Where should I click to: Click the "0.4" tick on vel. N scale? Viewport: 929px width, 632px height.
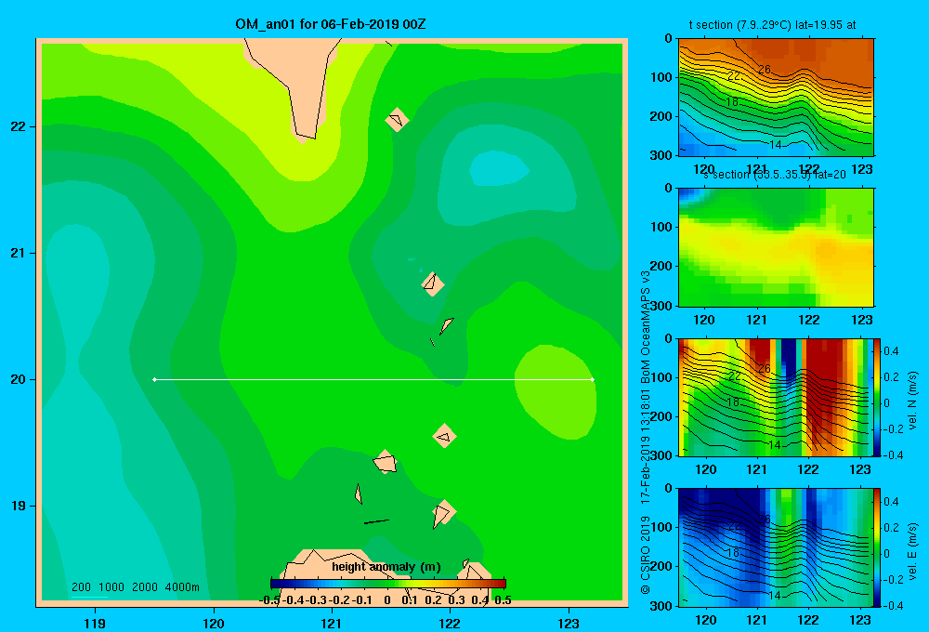(x=891, y=351)
